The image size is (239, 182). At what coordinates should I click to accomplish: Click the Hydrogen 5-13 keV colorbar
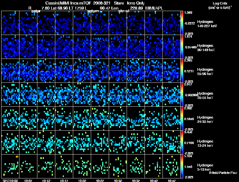pyautogui.click(x=182, y=166)
